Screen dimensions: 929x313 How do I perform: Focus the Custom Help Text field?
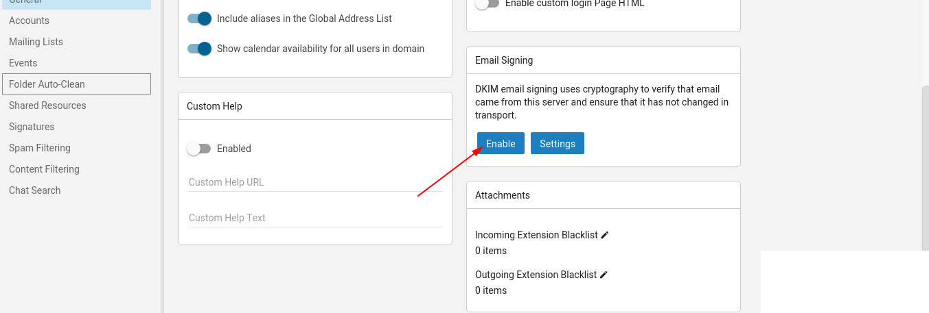314,218
